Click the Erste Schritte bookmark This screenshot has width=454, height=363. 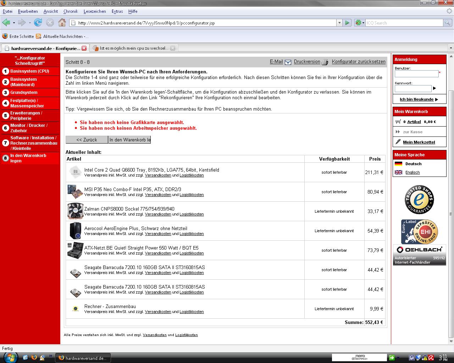pos(18,36)
